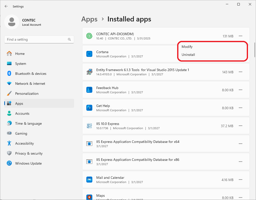Open options for IIS Compatibility Database x86
The height and width of the screenshot is (200, 256).
pyautogui.click(x=241, y=162)
